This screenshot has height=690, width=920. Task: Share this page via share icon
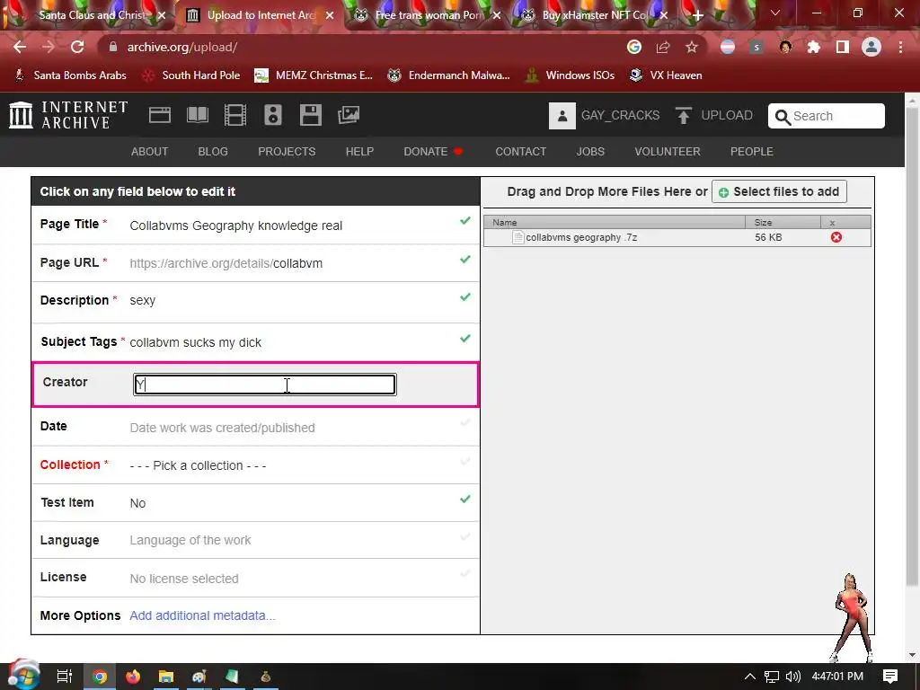click(x=663, y=47)
